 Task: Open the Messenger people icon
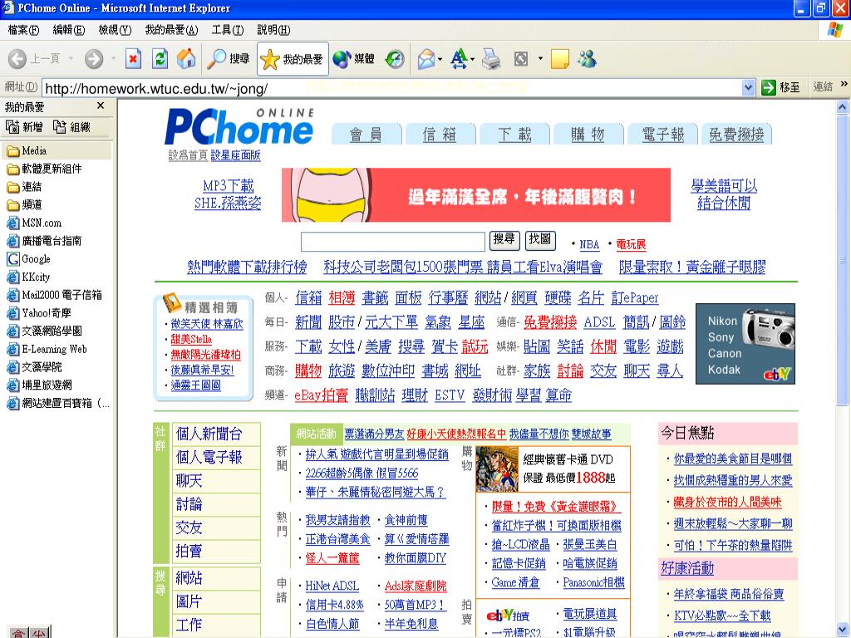tap(588, 59)
